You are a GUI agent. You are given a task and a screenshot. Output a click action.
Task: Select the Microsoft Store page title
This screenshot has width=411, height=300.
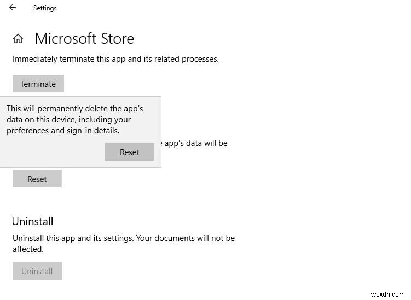84,39
